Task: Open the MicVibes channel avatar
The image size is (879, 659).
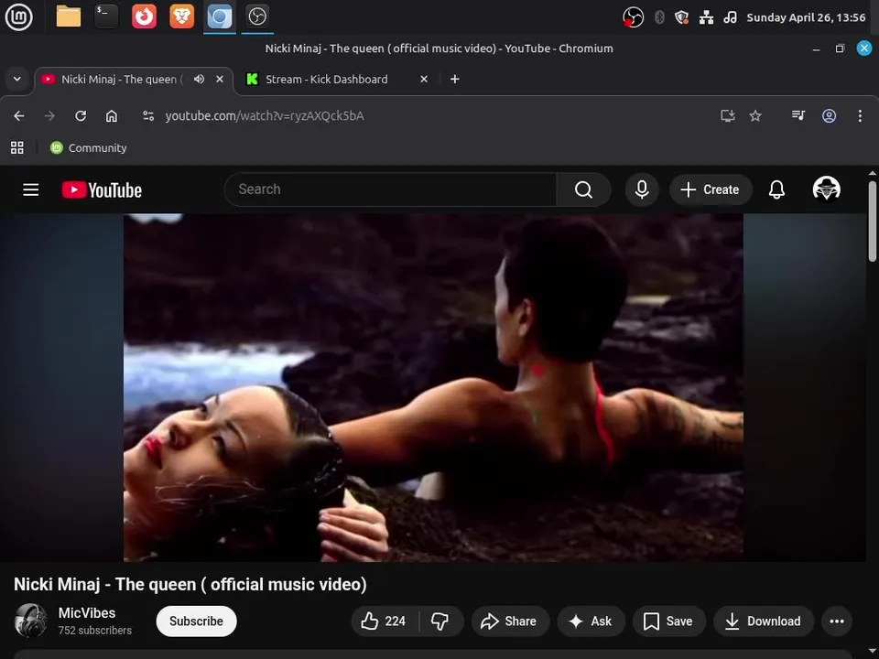Action: coord(30,621)
